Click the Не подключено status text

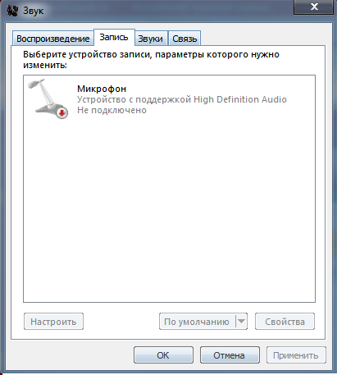point(112,110)
